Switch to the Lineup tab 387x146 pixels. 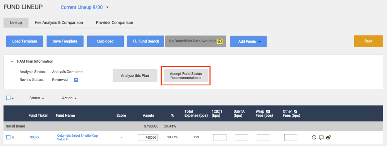[x=16, y=22]
